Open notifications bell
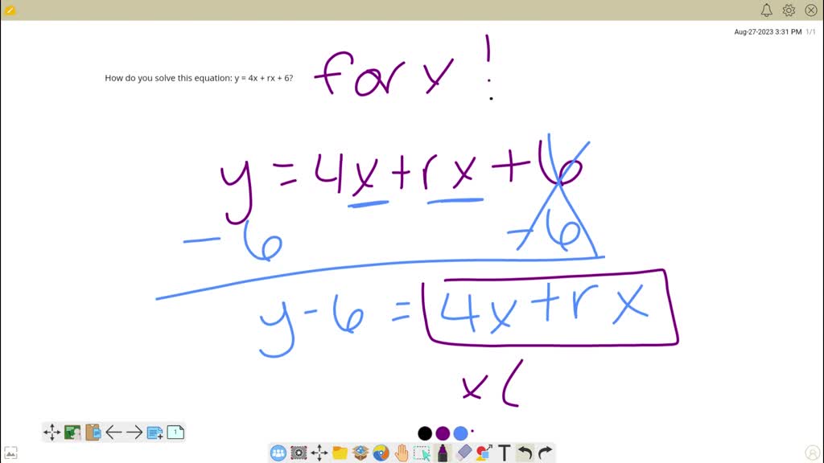This screenshot has height=463, width=824. pyautogui.click(x=766, y=10)
